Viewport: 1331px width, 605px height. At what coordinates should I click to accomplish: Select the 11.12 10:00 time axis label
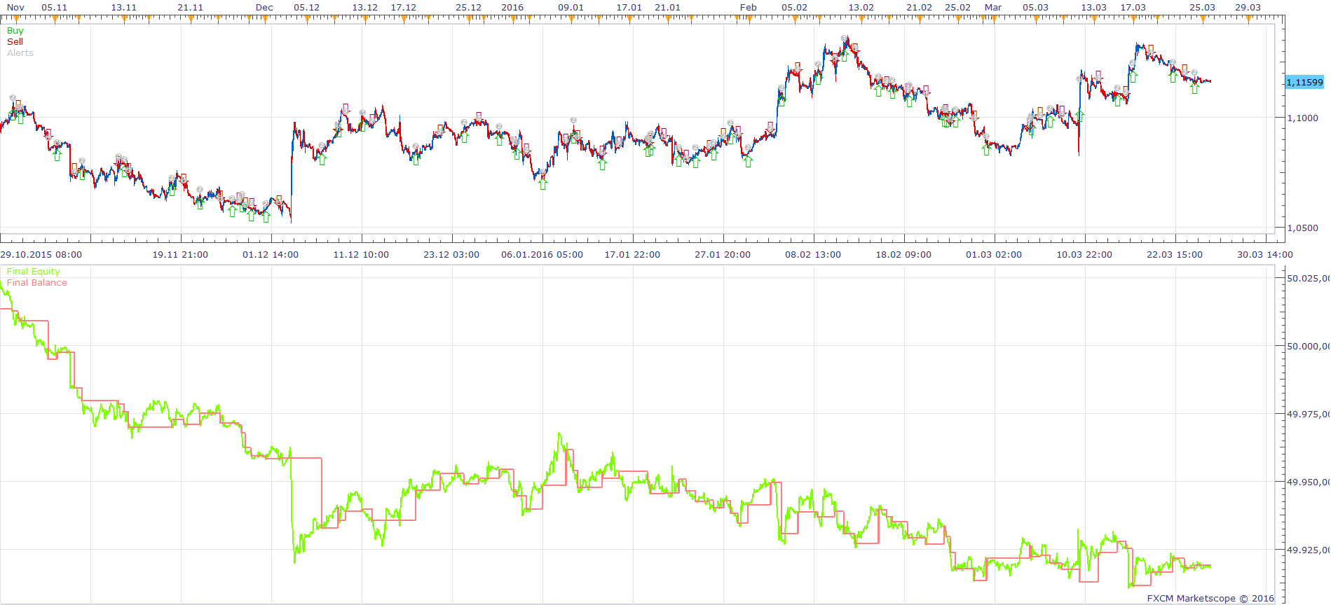[361, 255]
